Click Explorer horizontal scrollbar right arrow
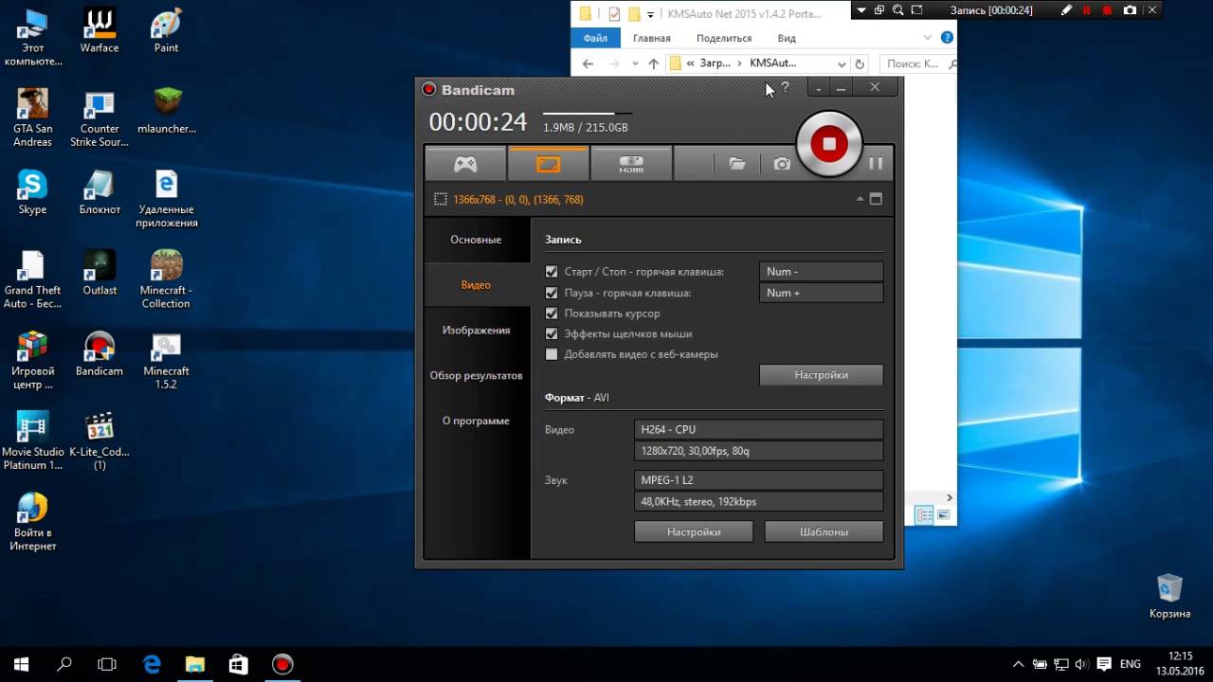Image resolution: width=1213 pixels, height=682 pixels. click(950, 497)
